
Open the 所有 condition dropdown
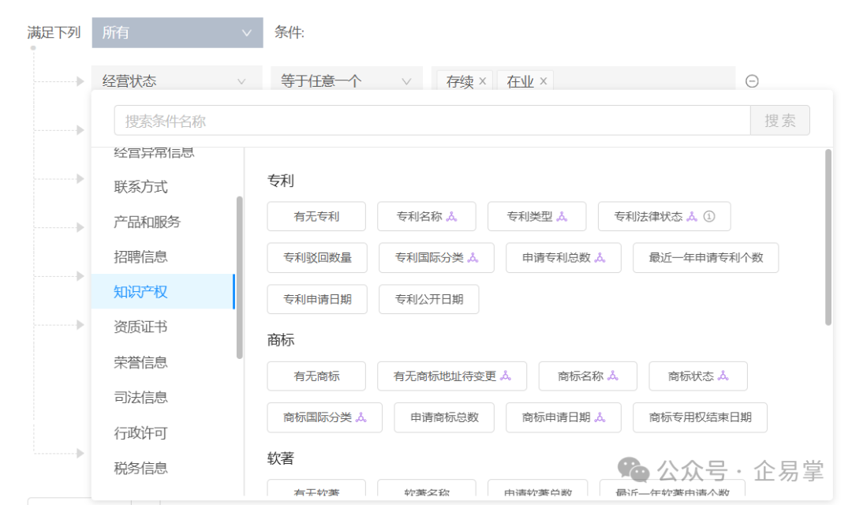pyautogui.click(x=177, y=32)
